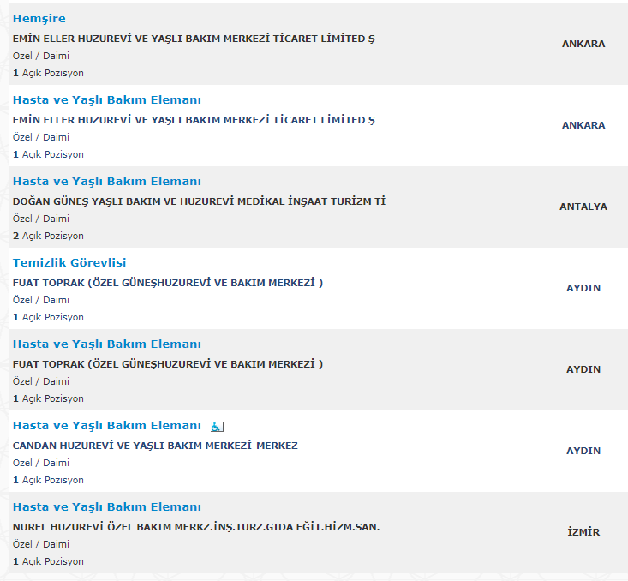
Task: Click EMİN ELLER employer in second Ankara listing
Action: [194, 120]
